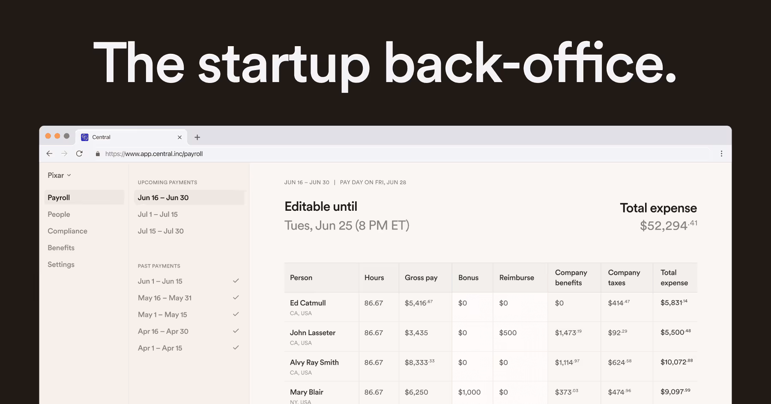Open Settings from the sidebar
The height and width of the screenshot is (404, 771).
coord(61,264)
